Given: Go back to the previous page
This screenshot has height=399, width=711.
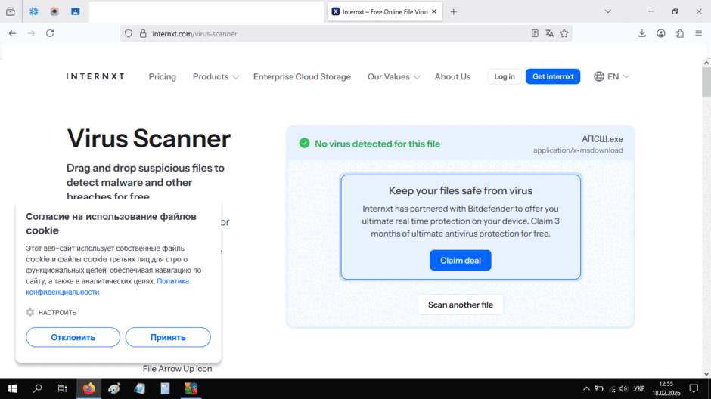Looking at the screenshot, I should pyautogui.click(x=12, y=33).
